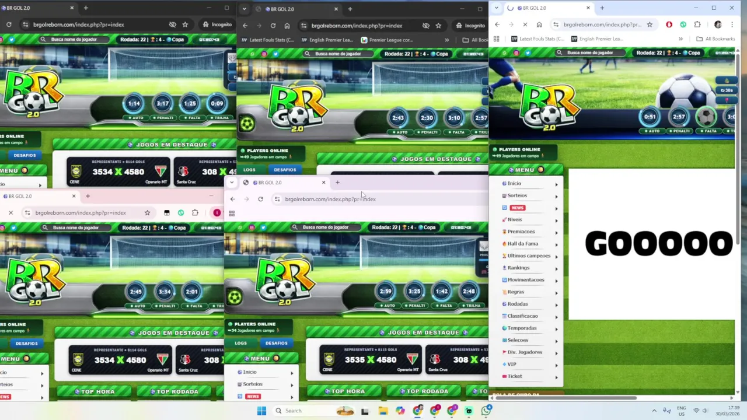Toggle AUTO mode in the right window
Image resolution: width=747 pixels, height=420 pixels.
(x=652, y=131)
